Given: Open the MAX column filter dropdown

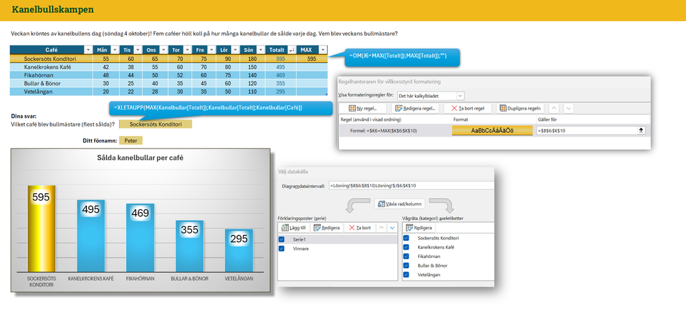Looking at the screenshot, I should point(322,49).
